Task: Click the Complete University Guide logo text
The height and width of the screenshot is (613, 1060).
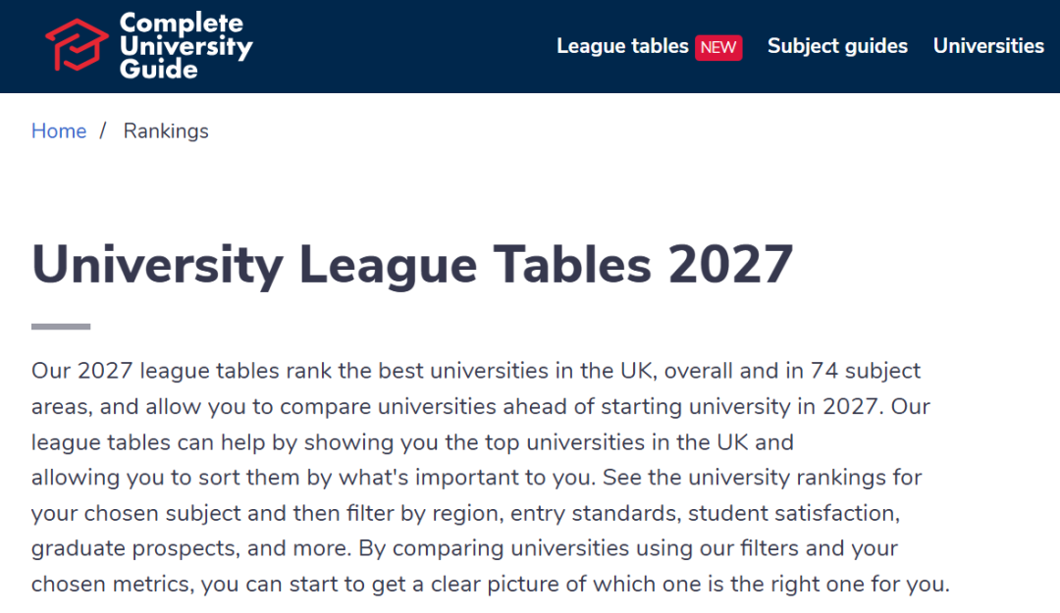Action: point(185,46)
